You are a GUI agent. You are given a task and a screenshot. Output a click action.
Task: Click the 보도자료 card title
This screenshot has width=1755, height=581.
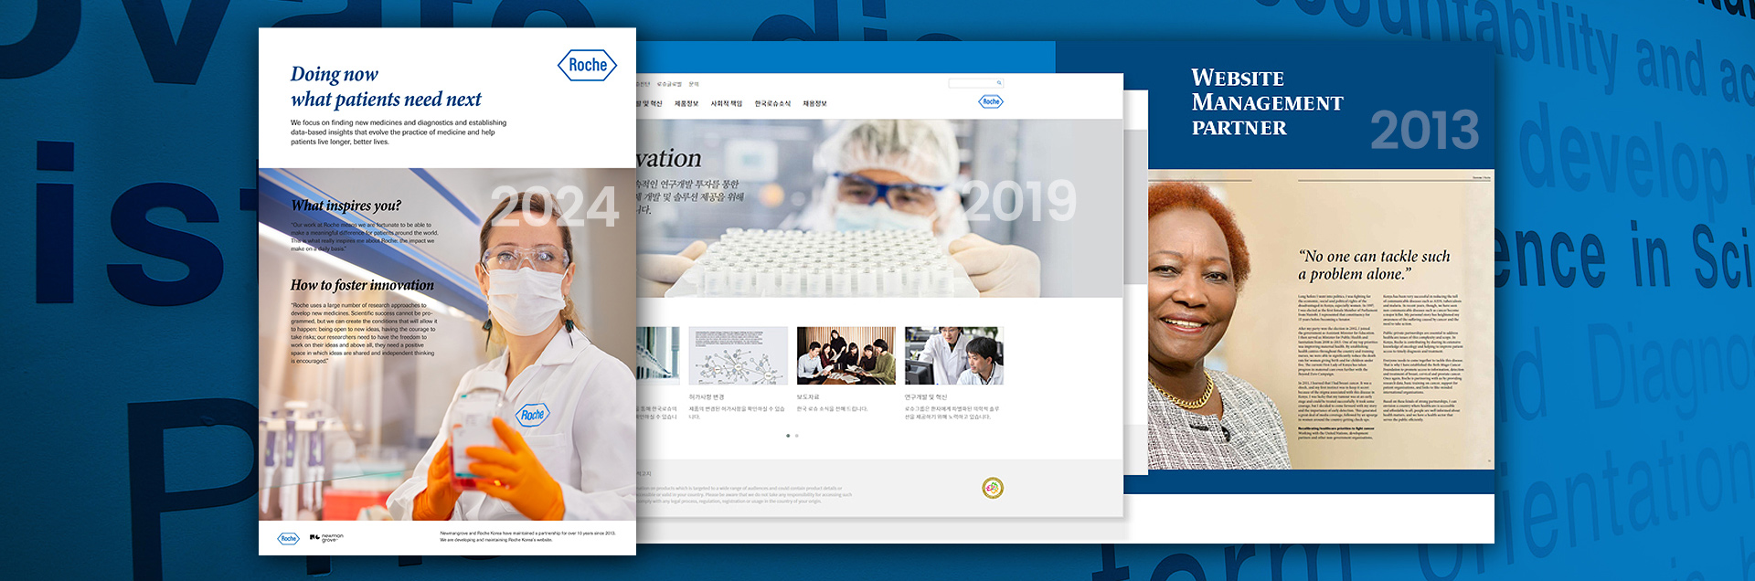coord(808,397)
